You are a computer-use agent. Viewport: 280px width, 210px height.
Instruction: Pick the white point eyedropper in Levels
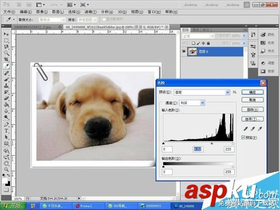[260, 128]
